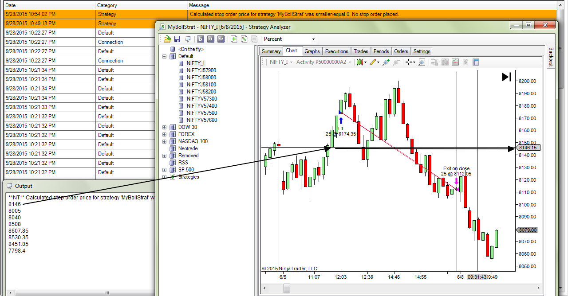Click the greyed candlestick bars icon after Data Series
568x296 pixels.
click(445, 62)
